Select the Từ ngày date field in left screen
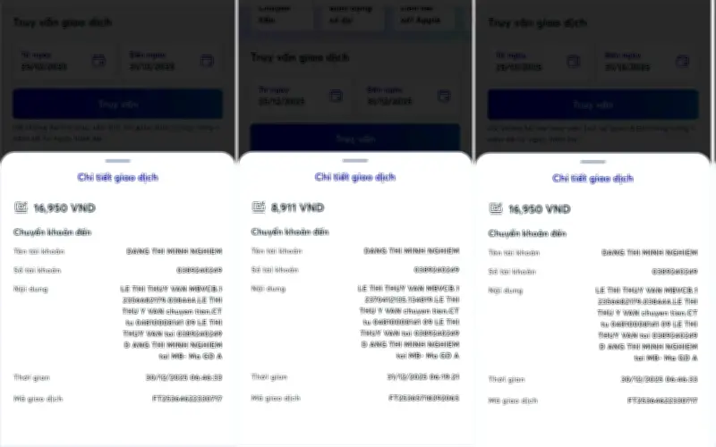 63,61
